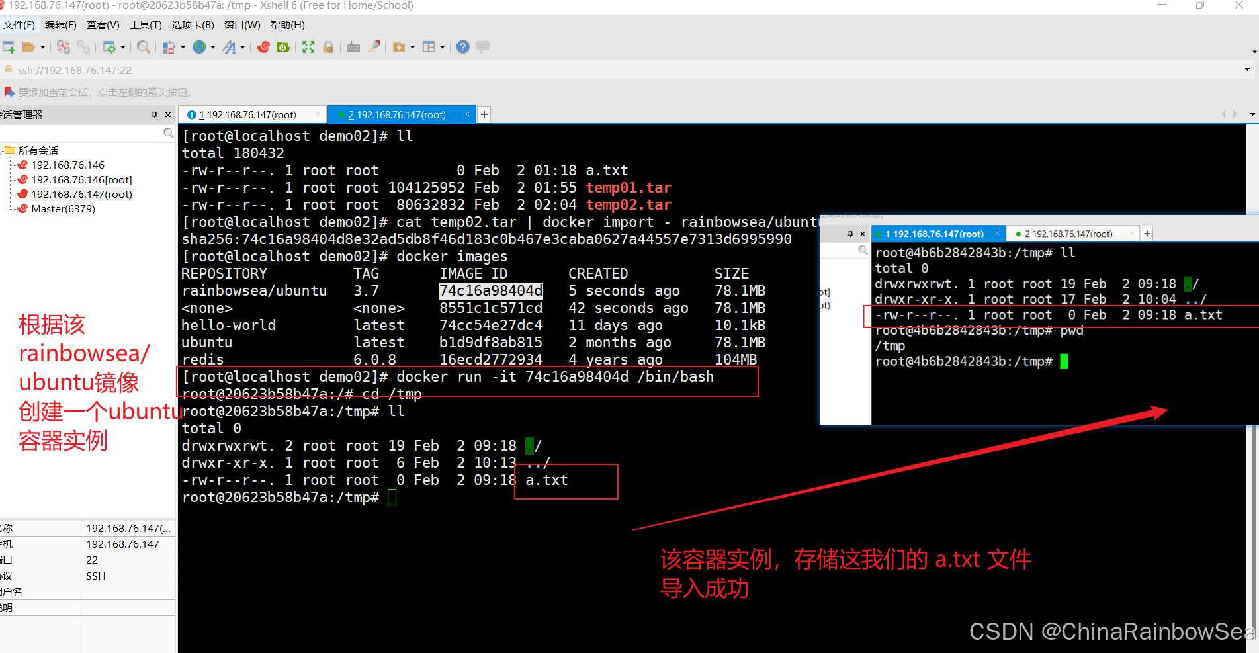The image size is (1259, 653).
Task: Click the inset window search magnifier icon
Action: click(x=863, y=251)
